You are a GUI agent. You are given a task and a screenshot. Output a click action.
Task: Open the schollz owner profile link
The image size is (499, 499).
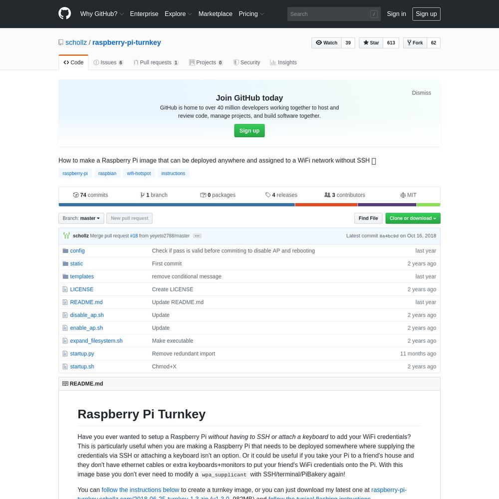[x=76, y=42]
